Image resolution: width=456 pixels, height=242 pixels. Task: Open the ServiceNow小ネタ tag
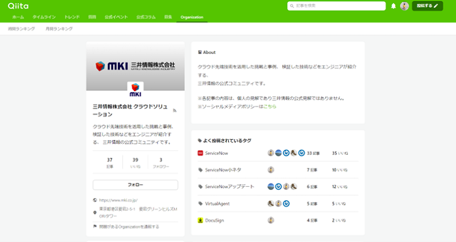tap(223, 170)
